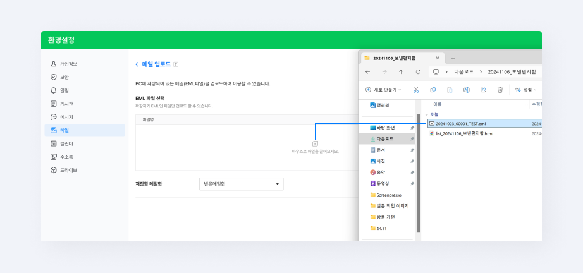Screen dimensions: 583x273
Task: Open 저장할 메일함 dropdown showing 받은메일함
Action: [242, 184]
